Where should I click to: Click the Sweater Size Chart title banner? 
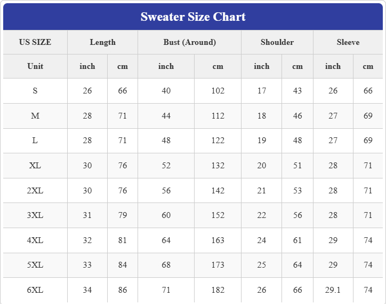(193, 17)
